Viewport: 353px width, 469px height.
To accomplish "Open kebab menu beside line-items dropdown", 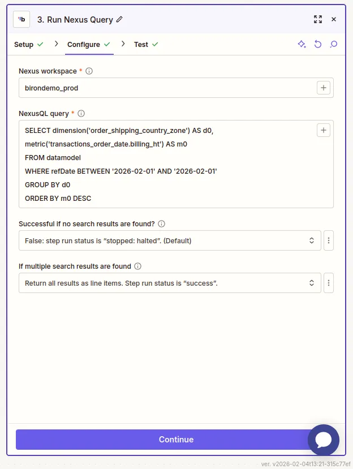I will point(329,283).
